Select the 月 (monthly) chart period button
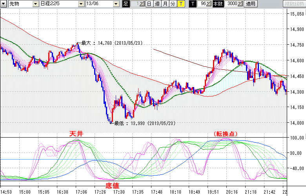Image resolution: width=306 pixels, height=196 pixels. coord(165,4)
